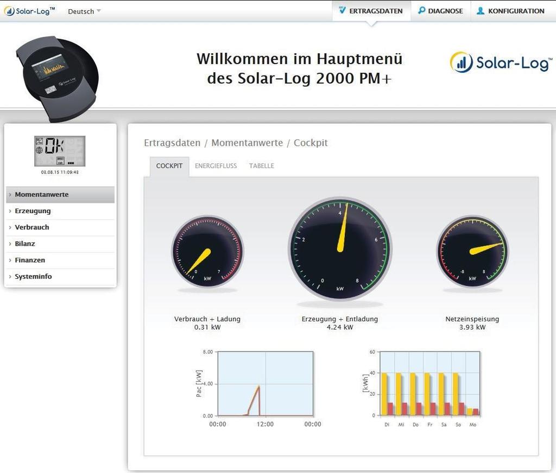Switch to the Energiefluss tab
Screen dimensions: 556x473
pos(216,166)
